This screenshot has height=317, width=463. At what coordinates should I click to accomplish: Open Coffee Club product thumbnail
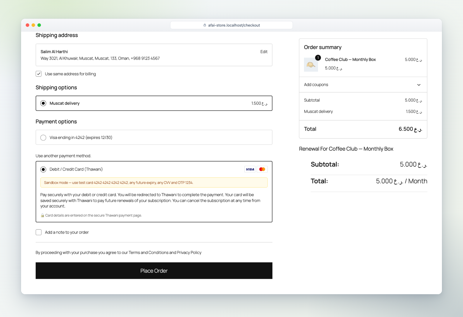(x=311, y=65)
